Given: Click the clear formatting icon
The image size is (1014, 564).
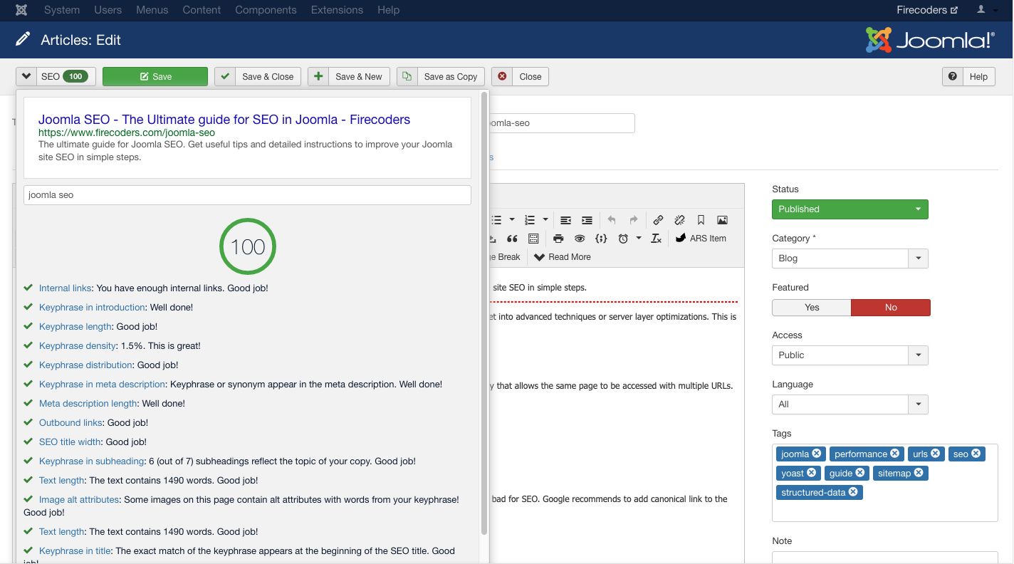Looking at the screenshot, I should pyautogui.click(x=657, y=239).
